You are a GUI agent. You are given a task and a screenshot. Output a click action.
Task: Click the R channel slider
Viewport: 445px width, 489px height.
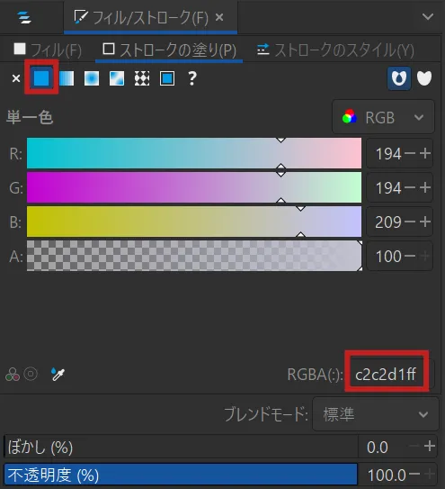coord(194,153)
